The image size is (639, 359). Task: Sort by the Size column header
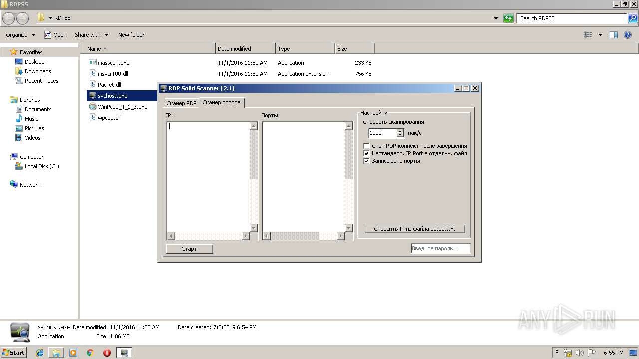coord(355,49)
